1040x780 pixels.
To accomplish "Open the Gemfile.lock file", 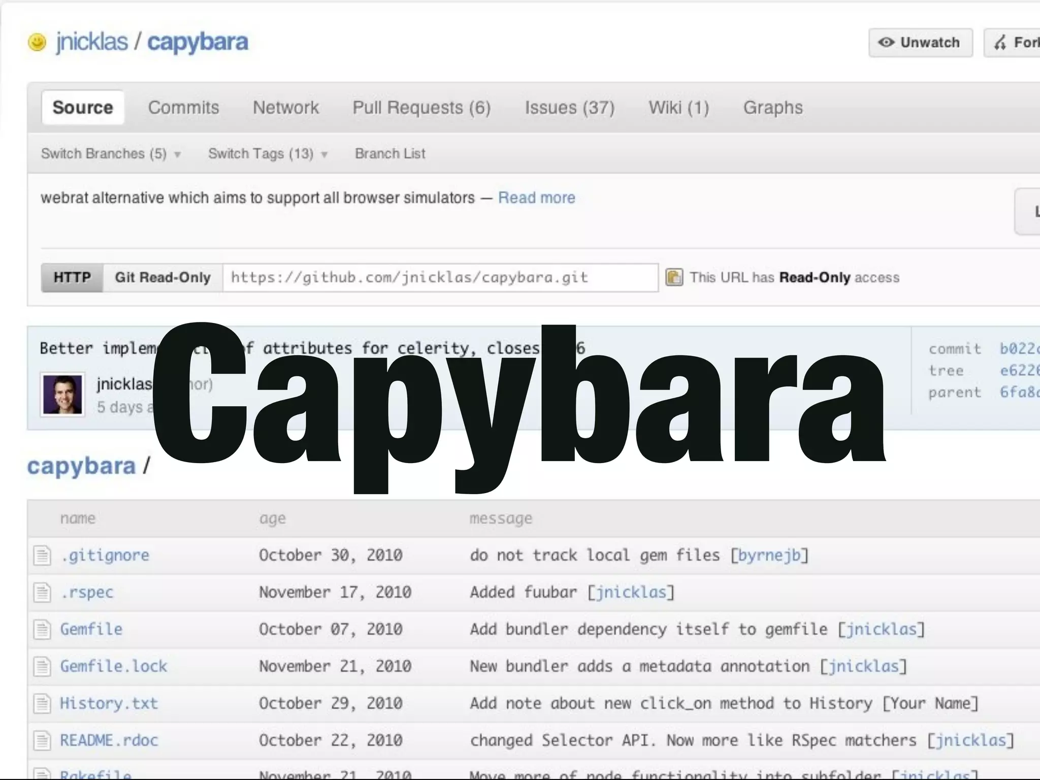I will coord(113,666).
